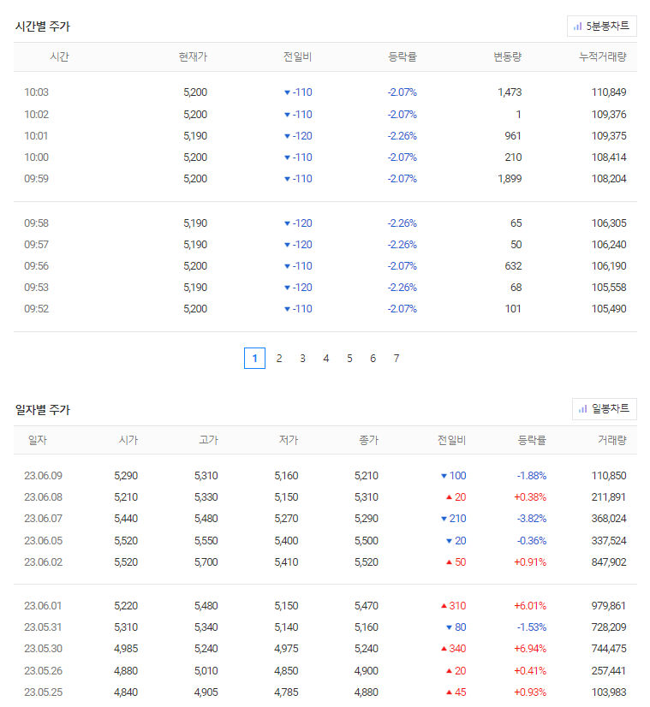Go to page 2 of hourly prices
The image size is (650, 707).
[279, 359]
